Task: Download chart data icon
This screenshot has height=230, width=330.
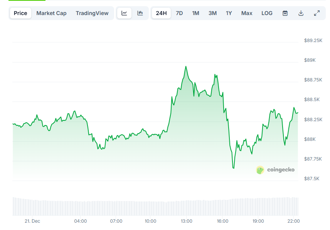Action: click(x=301, y=13)
